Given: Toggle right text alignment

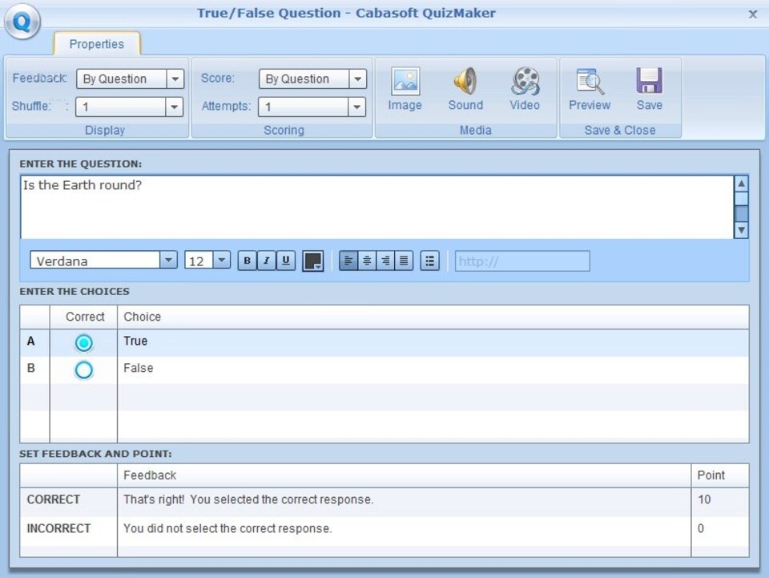Looking at the screenshot, I should click(384, 261).
